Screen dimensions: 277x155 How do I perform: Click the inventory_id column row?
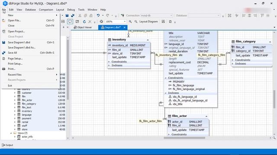click(x=129, y=45)
